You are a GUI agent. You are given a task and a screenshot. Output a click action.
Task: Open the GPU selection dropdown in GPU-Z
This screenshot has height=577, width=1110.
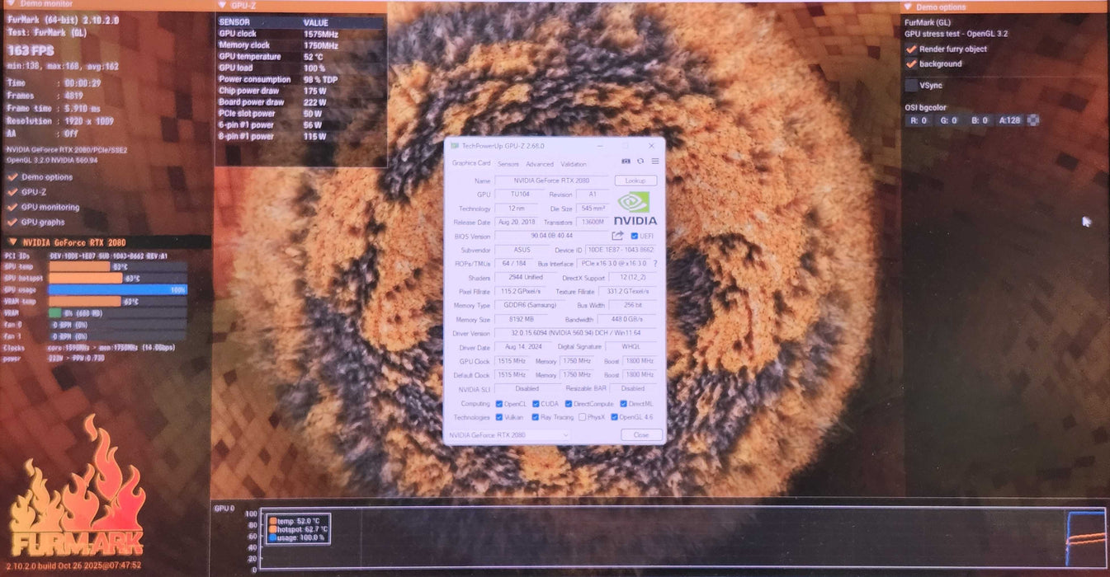pos(508,434)
